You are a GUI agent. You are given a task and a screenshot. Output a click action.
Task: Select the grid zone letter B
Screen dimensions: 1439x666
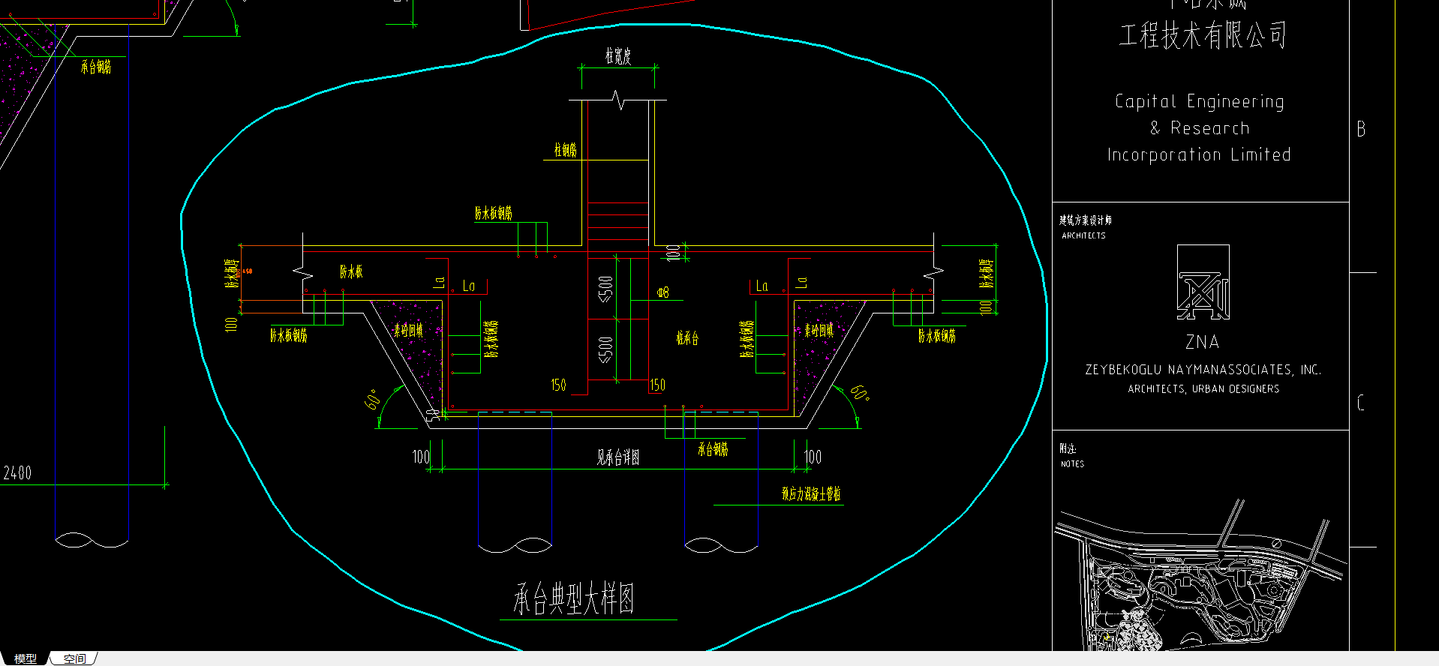[x=1361, y=129]
